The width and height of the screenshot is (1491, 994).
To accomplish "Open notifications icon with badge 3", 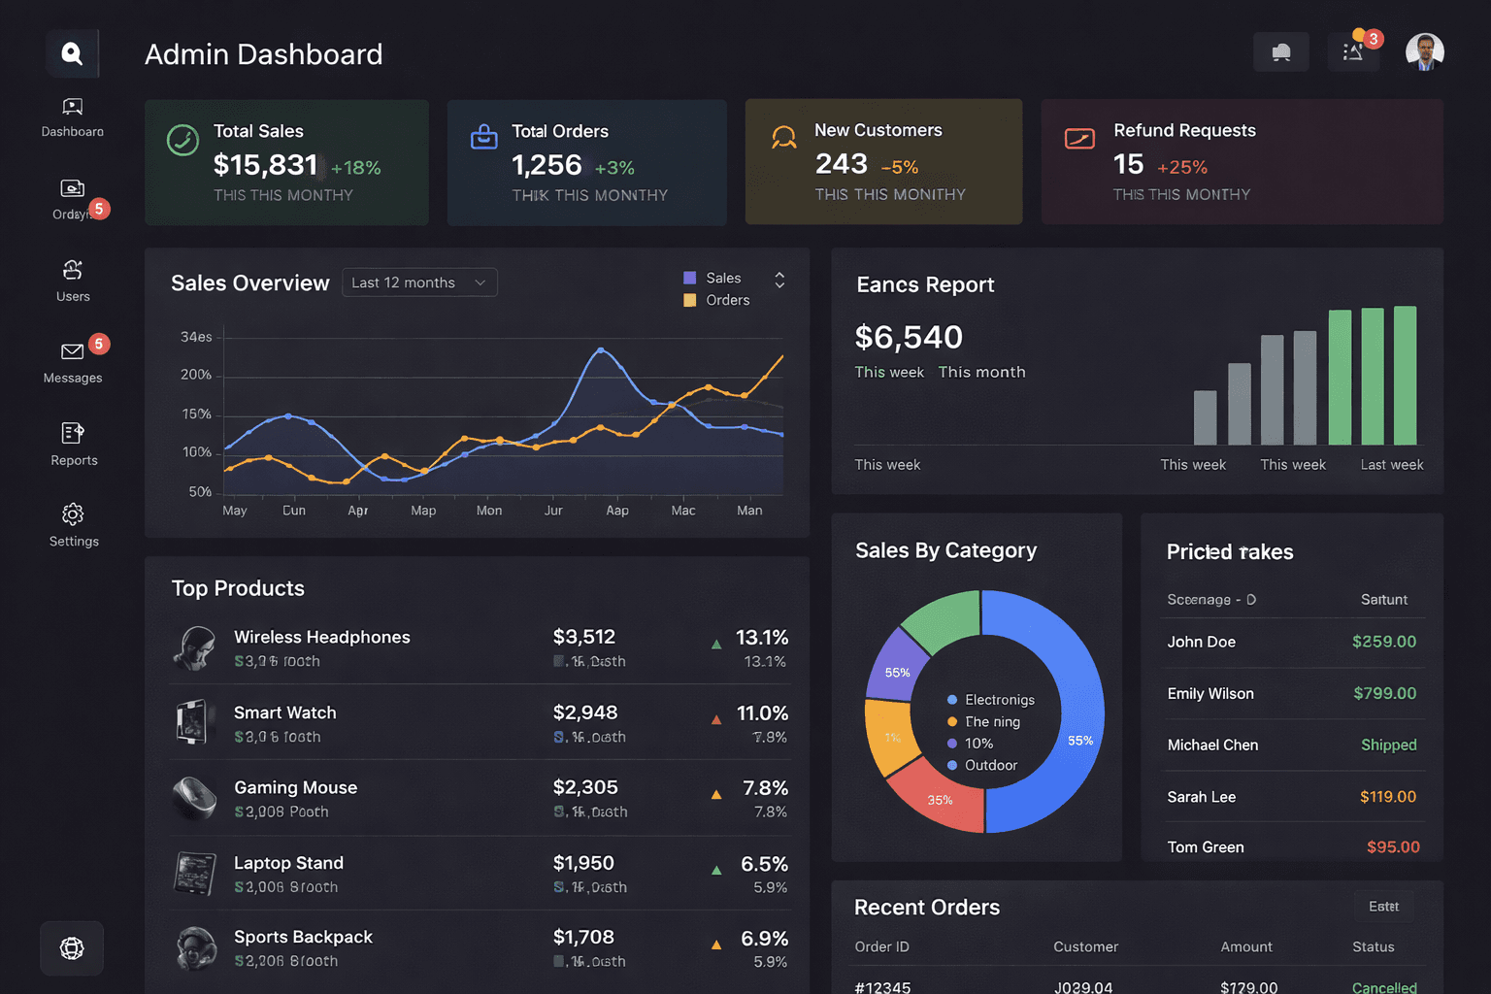I will (1353, 52).
